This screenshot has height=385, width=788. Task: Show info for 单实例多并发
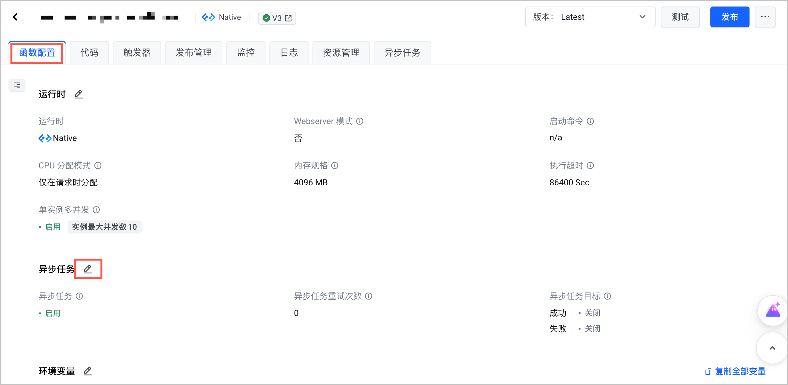(96, 210)
